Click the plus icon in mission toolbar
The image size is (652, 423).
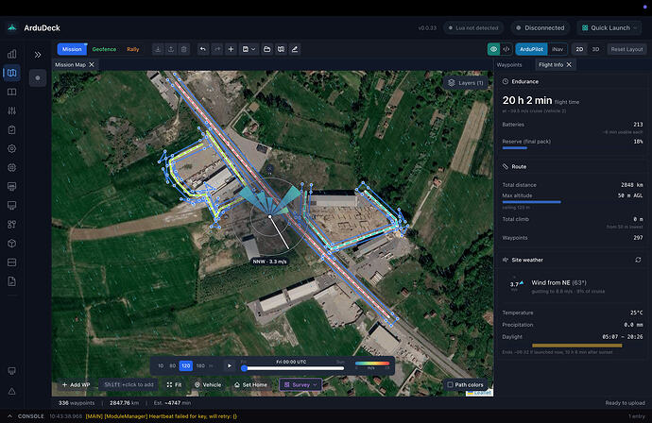(231, 49)
